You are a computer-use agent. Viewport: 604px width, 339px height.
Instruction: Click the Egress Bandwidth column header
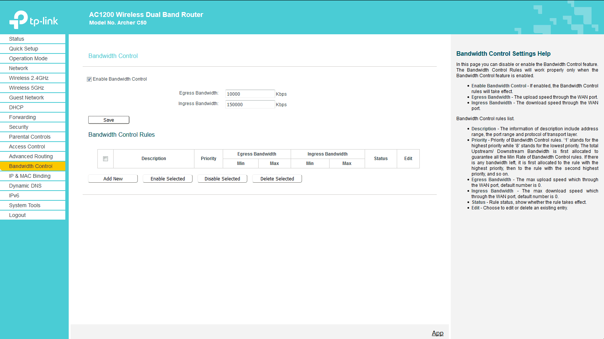(257, 154)
